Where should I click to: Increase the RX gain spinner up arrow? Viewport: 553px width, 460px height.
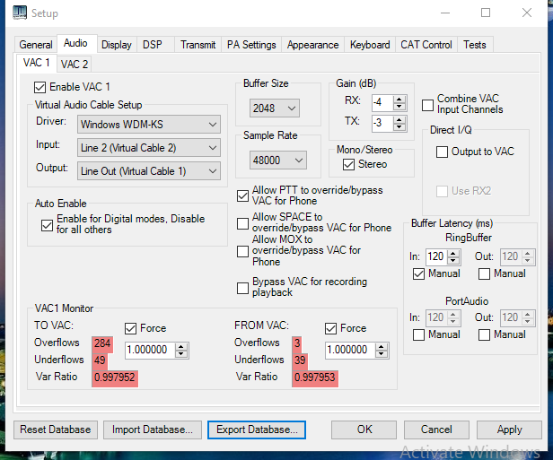399,98
